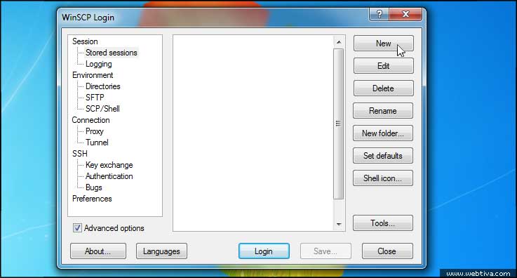Open the New folder dialog

click(383, 133)
